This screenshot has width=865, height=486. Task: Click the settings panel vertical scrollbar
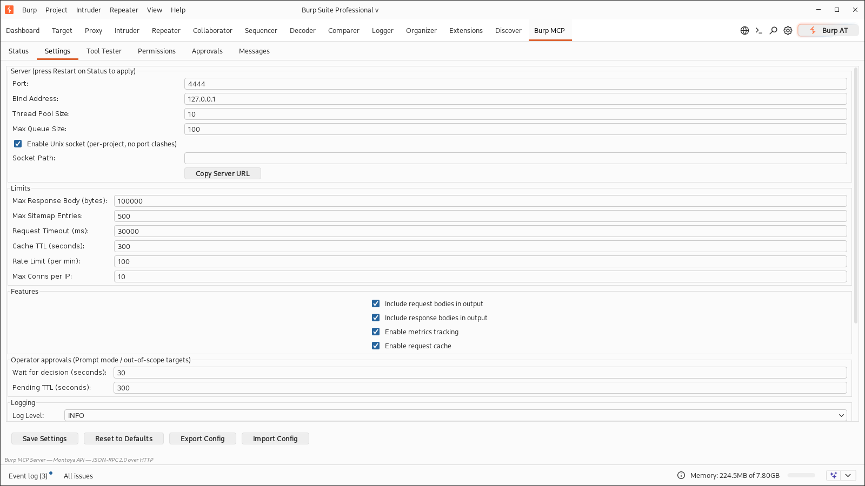[x=856, y=195]
